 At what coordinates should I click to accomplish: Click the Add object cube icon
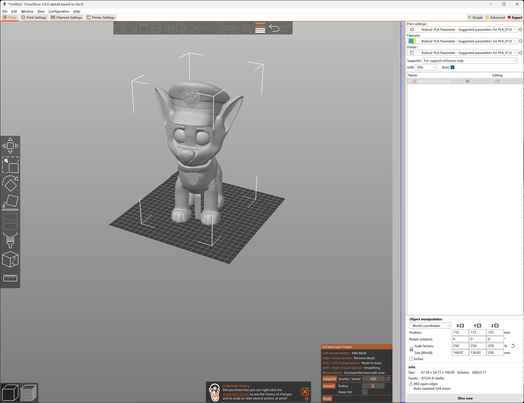tap(120, 28)
